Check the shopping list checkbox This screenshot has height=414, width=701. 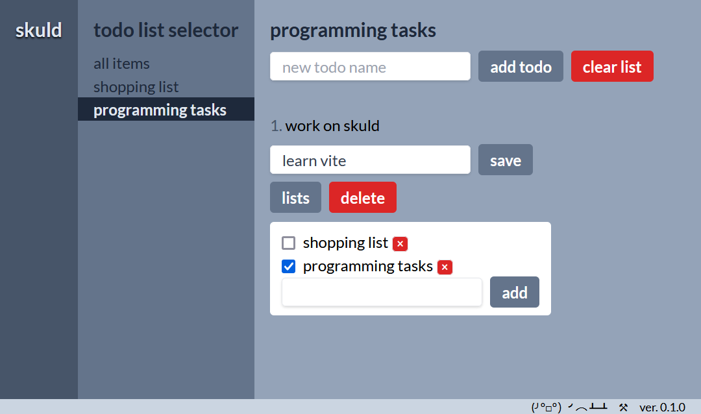click(x=288, y=243)
